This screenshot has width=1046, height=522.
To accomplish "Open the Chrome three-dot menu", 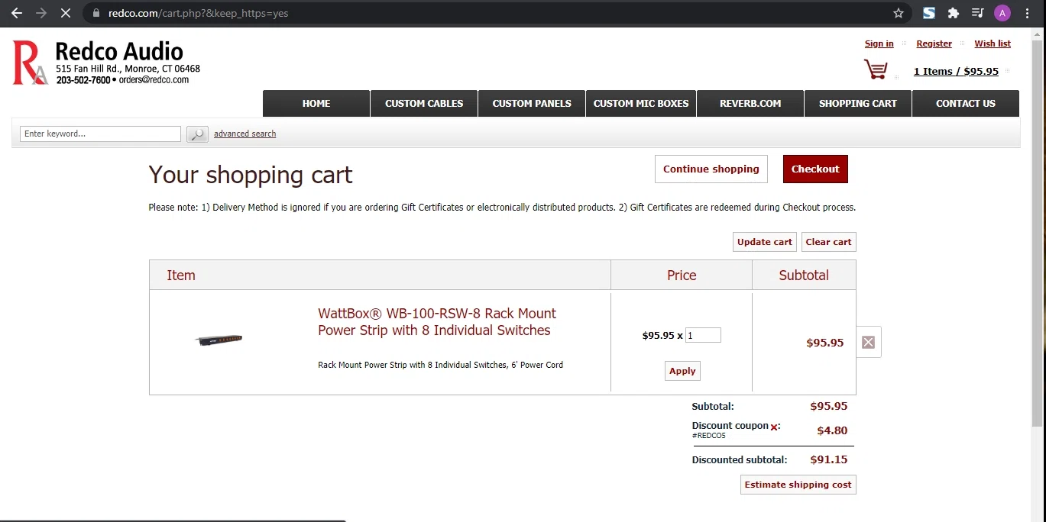I will (x=1028, y=13).
